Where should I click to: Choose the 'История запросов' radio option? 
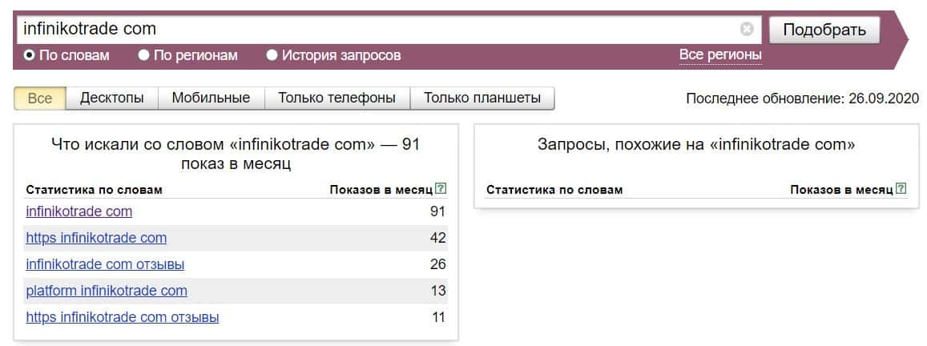[272, 55]
